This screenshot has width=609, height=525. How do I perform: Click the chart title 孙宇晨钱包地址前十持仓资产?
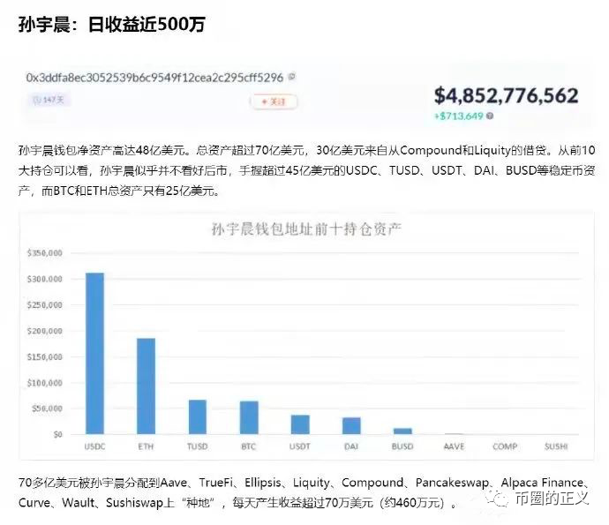coord(306,229)
